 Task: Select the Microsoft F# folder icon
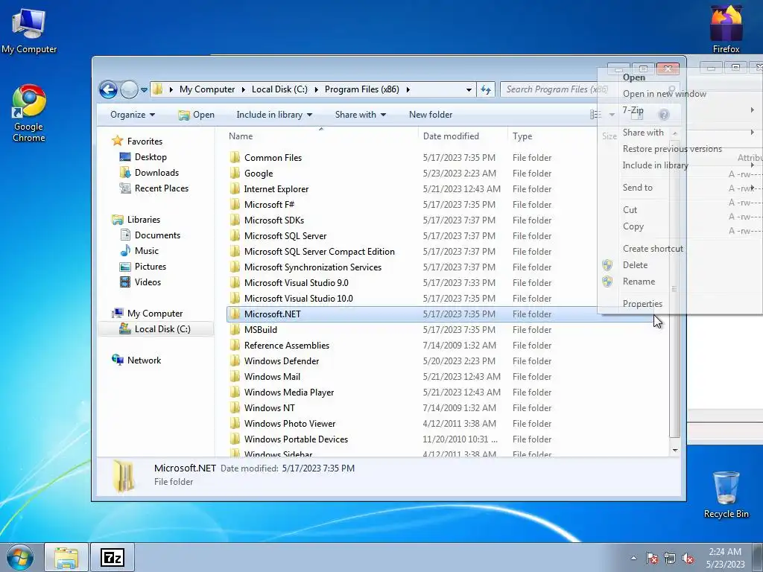235,204
